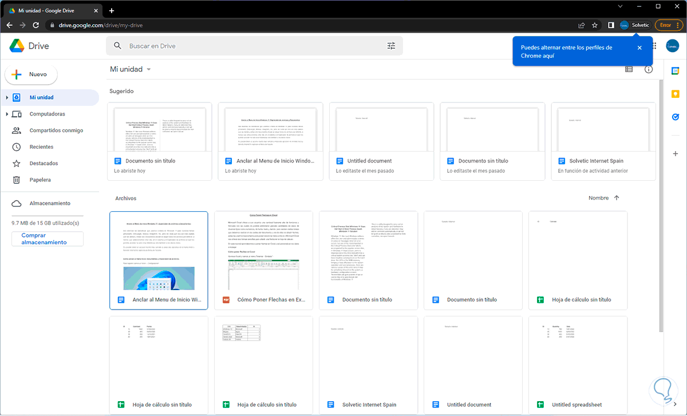Close the Chrome profile tooltip

point(639,47)
